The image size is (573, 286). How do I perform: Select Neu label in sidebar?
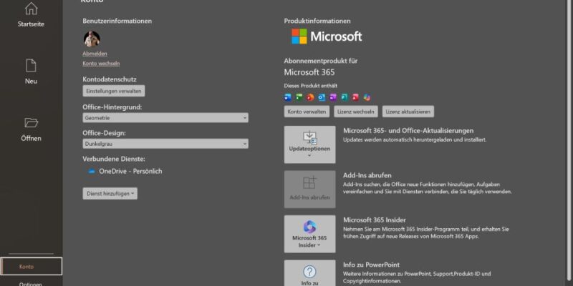[31, 82]
